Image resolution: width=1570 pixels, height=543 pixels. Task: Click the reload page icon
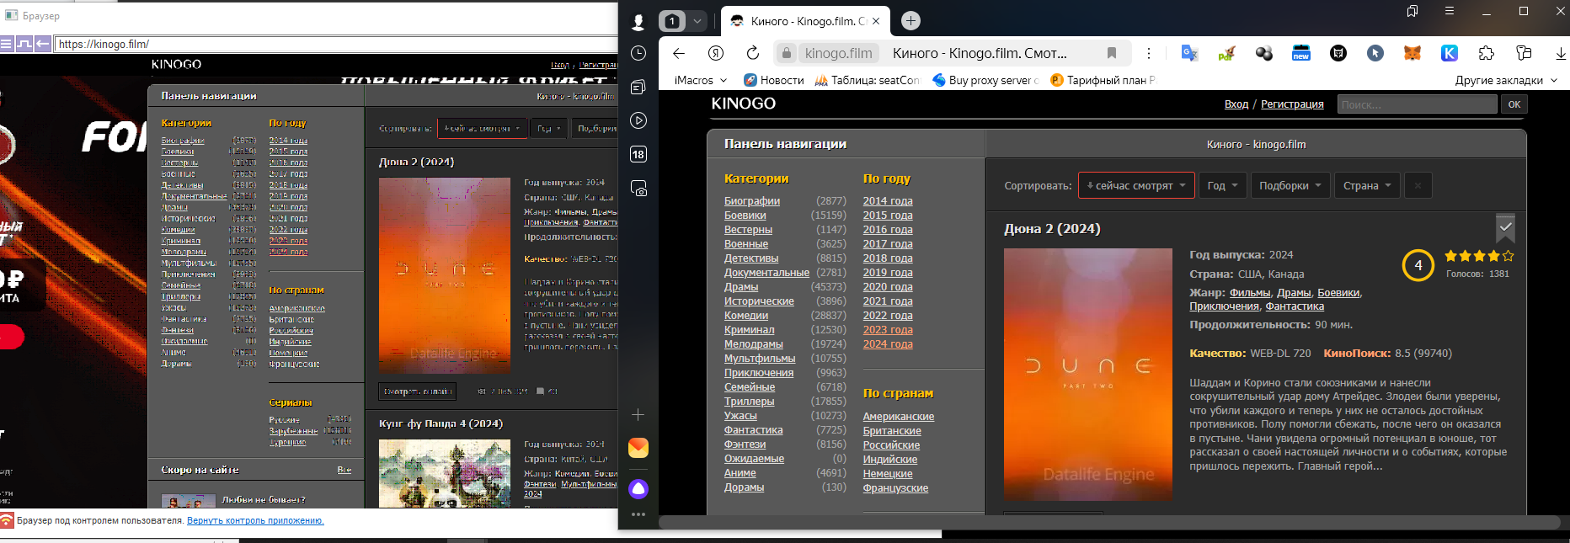753,53
